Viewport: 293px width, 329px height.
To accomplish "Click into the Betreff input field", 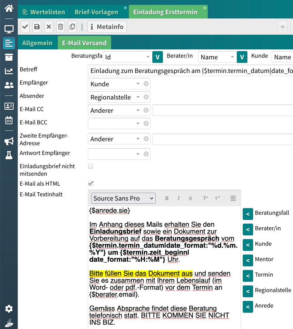I will pos(190,71).
